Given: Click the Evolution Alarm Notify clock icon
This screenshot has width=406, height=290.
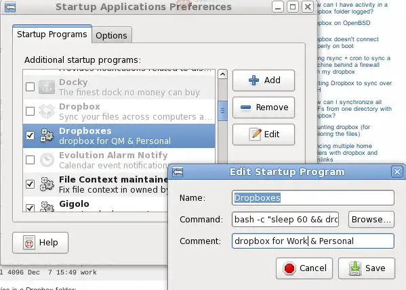Looking at the screenshot, I should (47, 160).
